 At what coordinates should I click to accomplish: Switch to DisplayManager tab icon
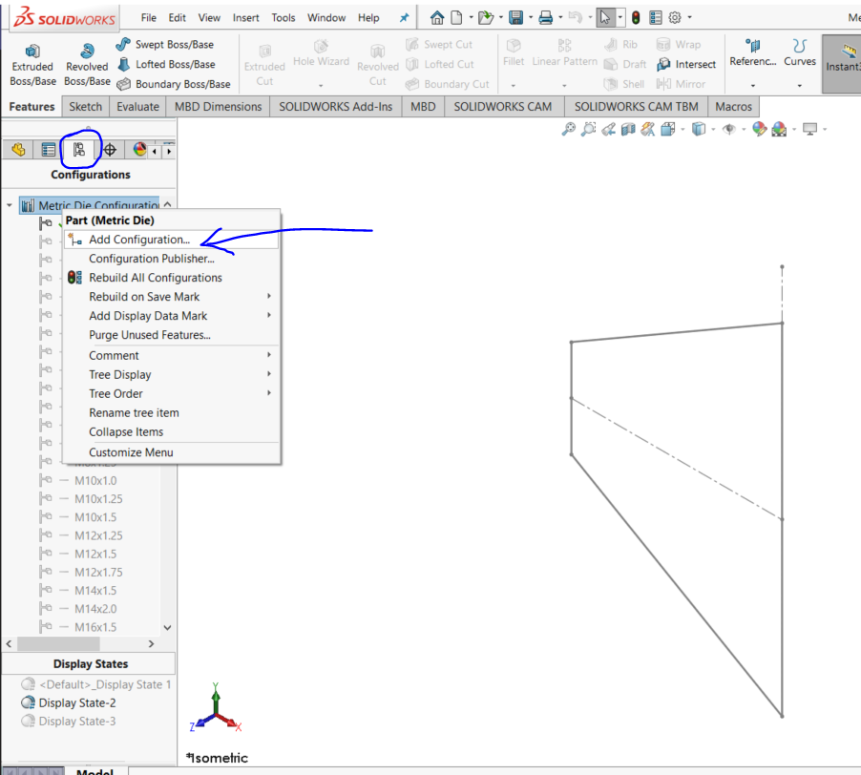click(139, 149)
